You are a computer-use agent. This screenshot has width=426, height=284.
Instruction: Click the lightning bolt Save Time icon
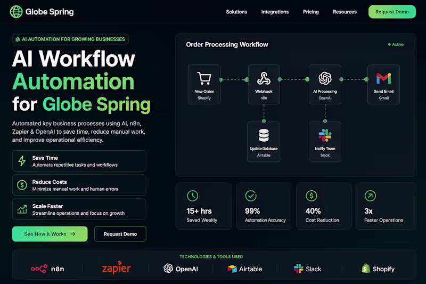point(22,161)
